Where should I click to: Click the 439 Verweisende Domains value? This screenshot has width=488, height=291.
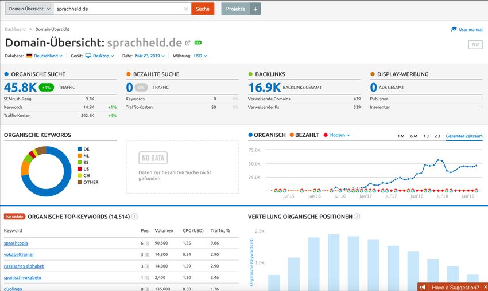[x=357, y=99]
